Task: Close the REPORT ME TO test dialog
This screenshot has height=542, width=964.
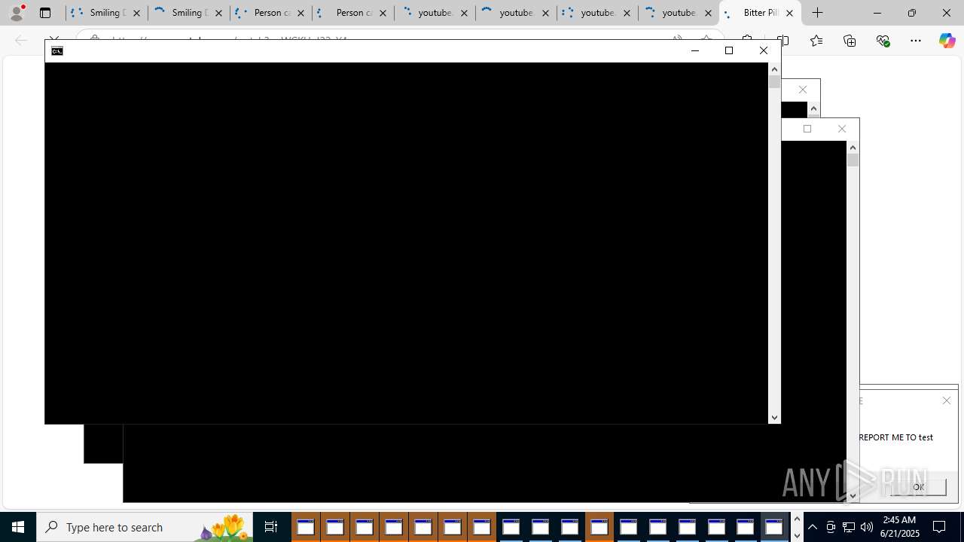Action: click(947, 400)
